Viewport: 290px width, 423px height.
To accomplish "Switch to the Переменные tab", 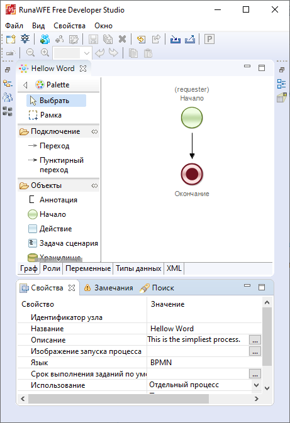I will click(x=88, y=268).
